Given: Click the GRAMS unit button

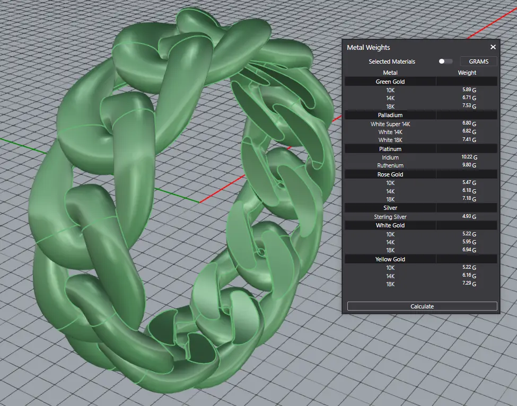Looking at the screenshot, I should 478,61.
